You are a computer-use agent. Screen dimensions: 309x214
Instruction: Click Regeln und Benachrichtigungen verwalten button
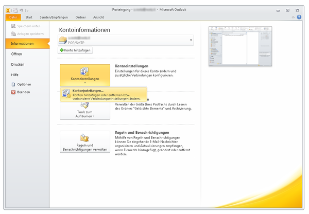[x=85, y=142]
